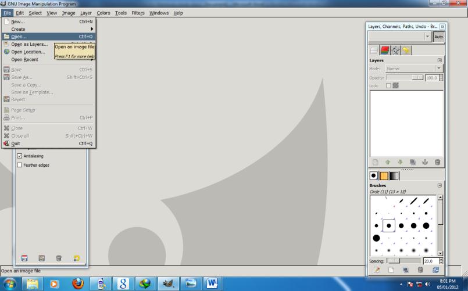Click the New Brush icon below Spacing
The height and width of the screenshot is (291, 468).
point(391,270)
